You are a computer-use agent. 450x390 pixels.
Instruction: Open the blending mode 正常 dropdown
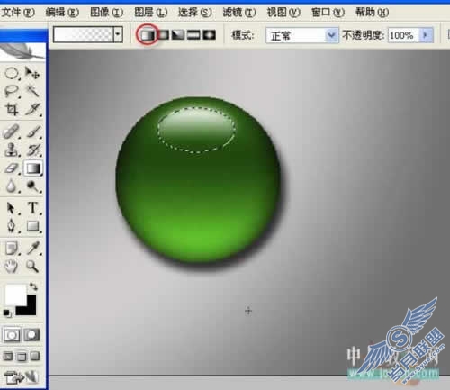pos(331,36)
